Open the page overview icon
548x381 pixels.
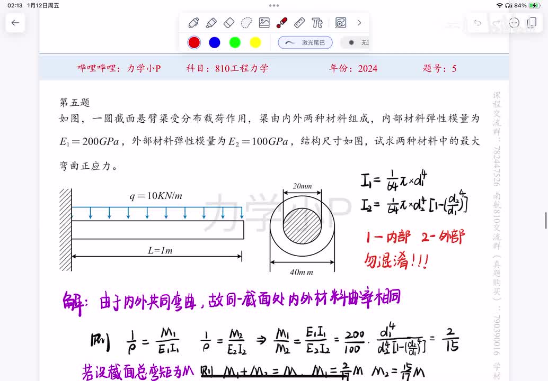[x=532, y=23]
